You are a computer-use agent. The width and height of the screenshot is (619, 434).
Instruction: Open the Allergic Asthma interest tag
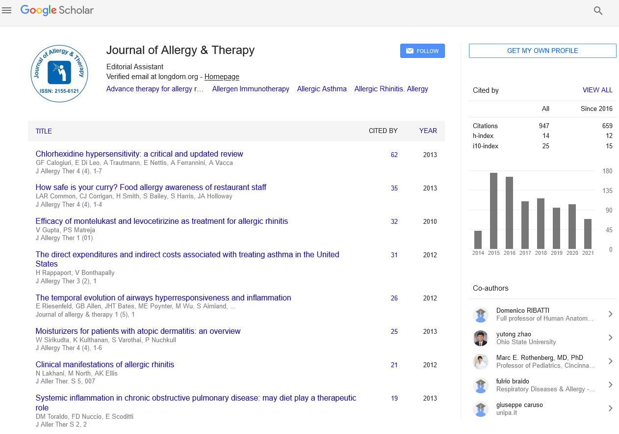[322, 89]
